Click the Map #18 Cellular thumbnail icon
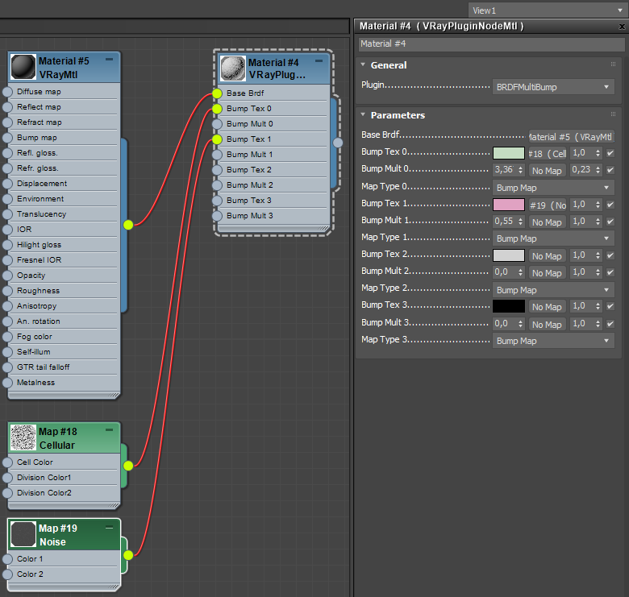Image resolution: width=629 pixels, height=597 pixels. pos(23,438)
